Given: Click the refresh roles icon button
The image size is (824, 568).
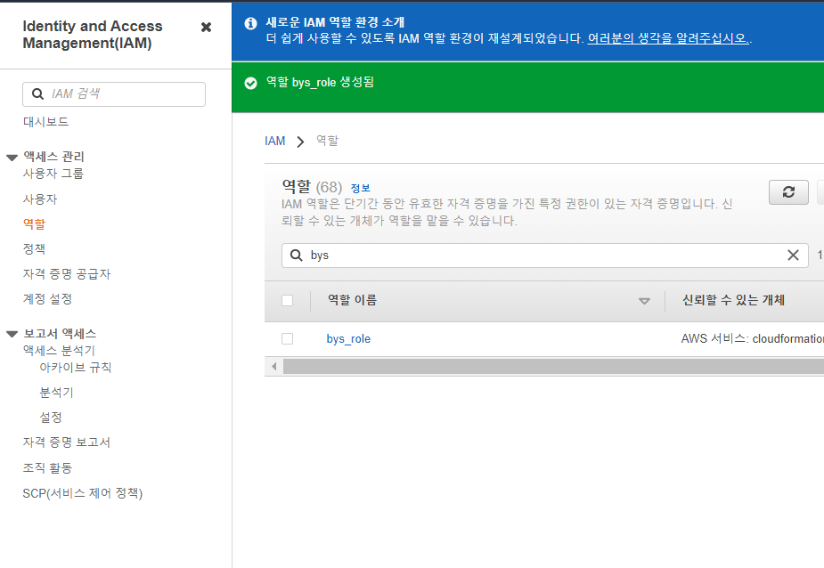Looking at the screenshot, I should point(788,191).
